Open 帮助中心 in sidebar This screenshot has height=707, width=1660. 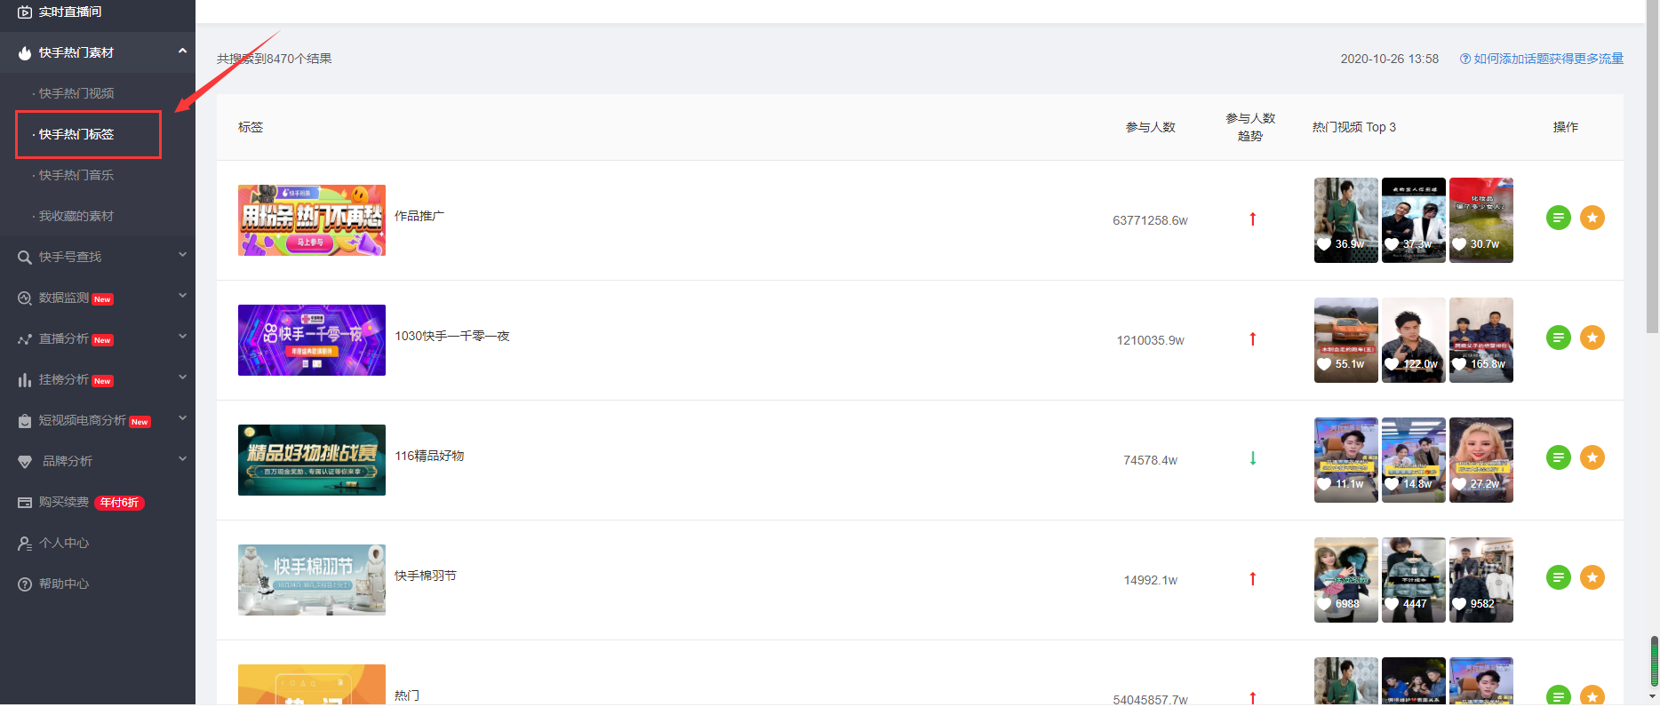(x=64, y=584)
